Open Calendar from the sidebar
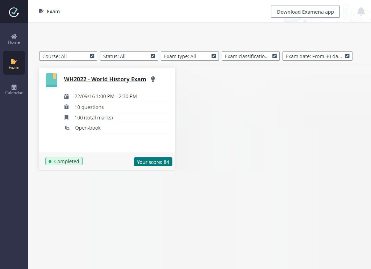 click(x=14, y=89)
